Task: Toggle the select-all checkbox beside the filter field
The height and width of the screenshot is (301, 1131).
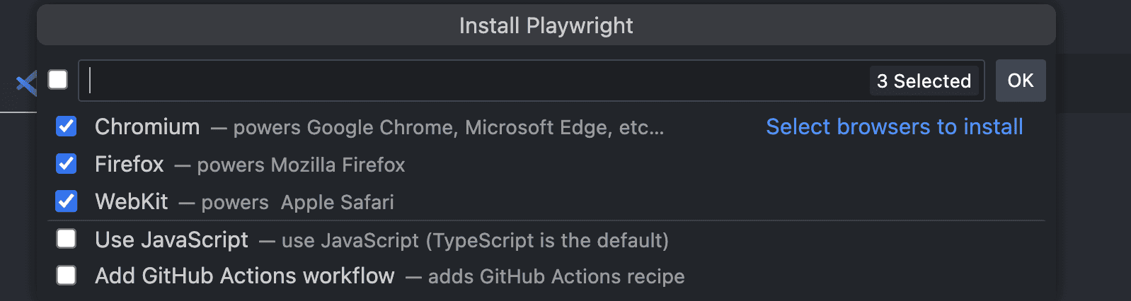Action: (58, 80)
